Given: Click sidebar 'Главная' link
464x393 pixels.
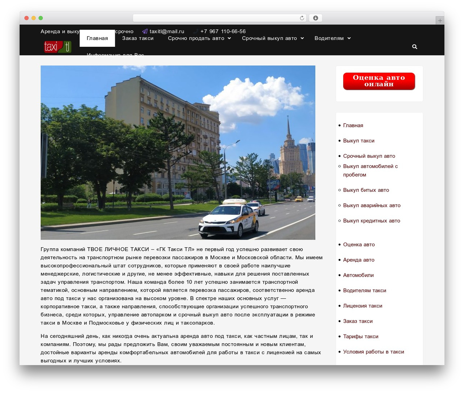Looking at the screenshot, I should (353, 125).
